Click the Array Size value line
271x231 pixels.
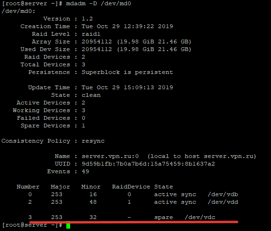tap(136, 42)
